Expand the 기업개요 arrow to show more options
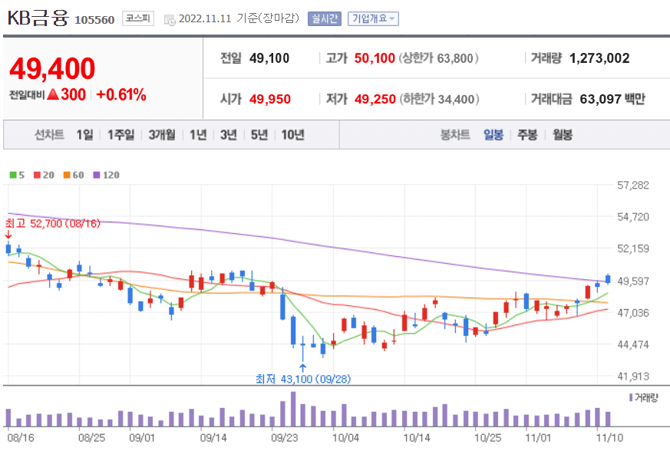Screen dimensions: 670x464 click(392, 18)
